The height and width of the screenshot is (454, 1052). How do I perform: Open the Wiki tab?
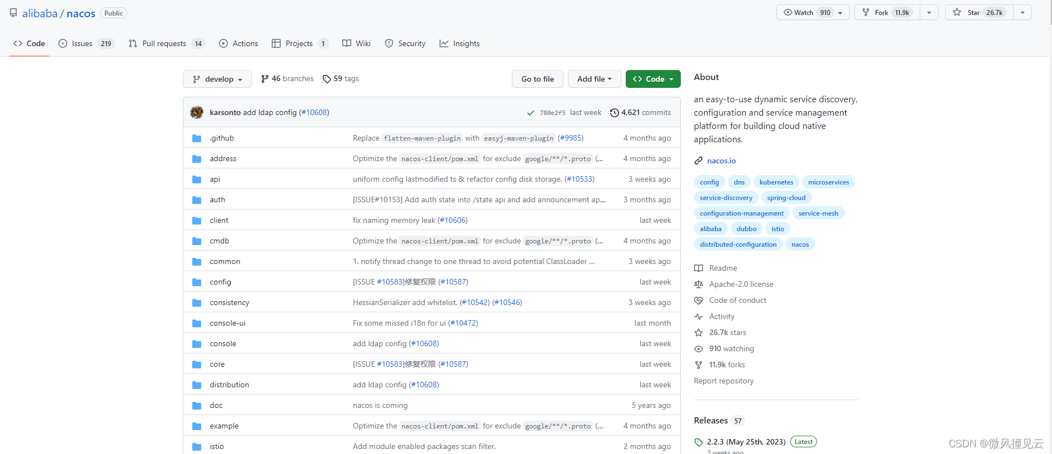[356, 43]
